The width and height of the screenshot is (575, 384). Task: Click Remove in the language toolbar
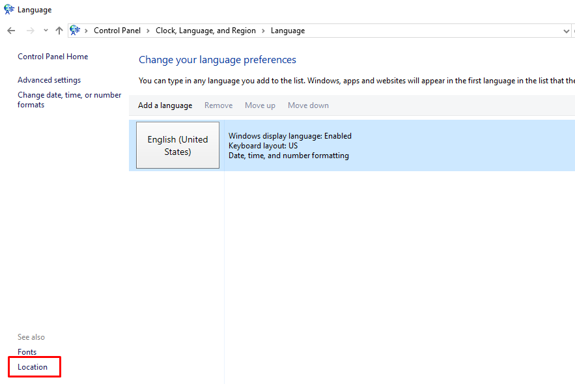coord(218,105)
